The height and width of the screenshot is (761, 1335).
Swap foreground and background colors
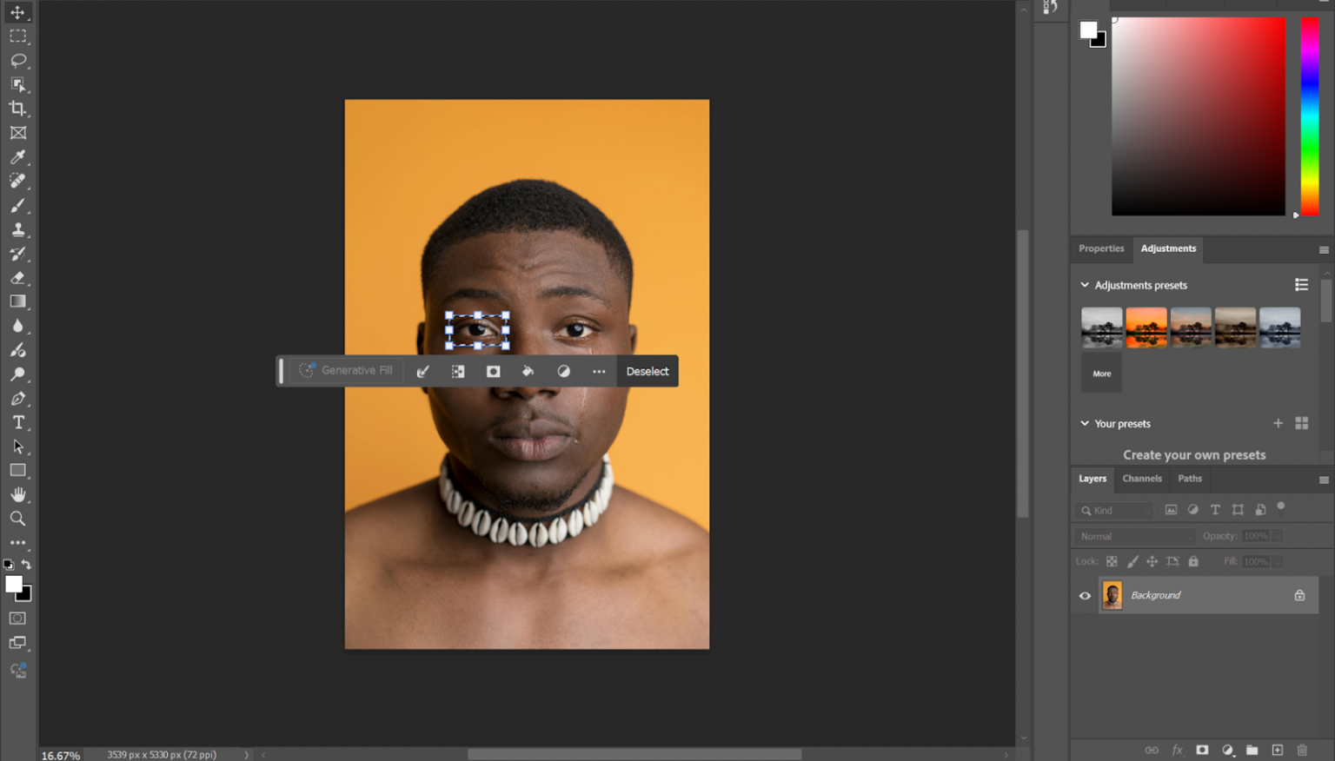[x=27, y=565]
